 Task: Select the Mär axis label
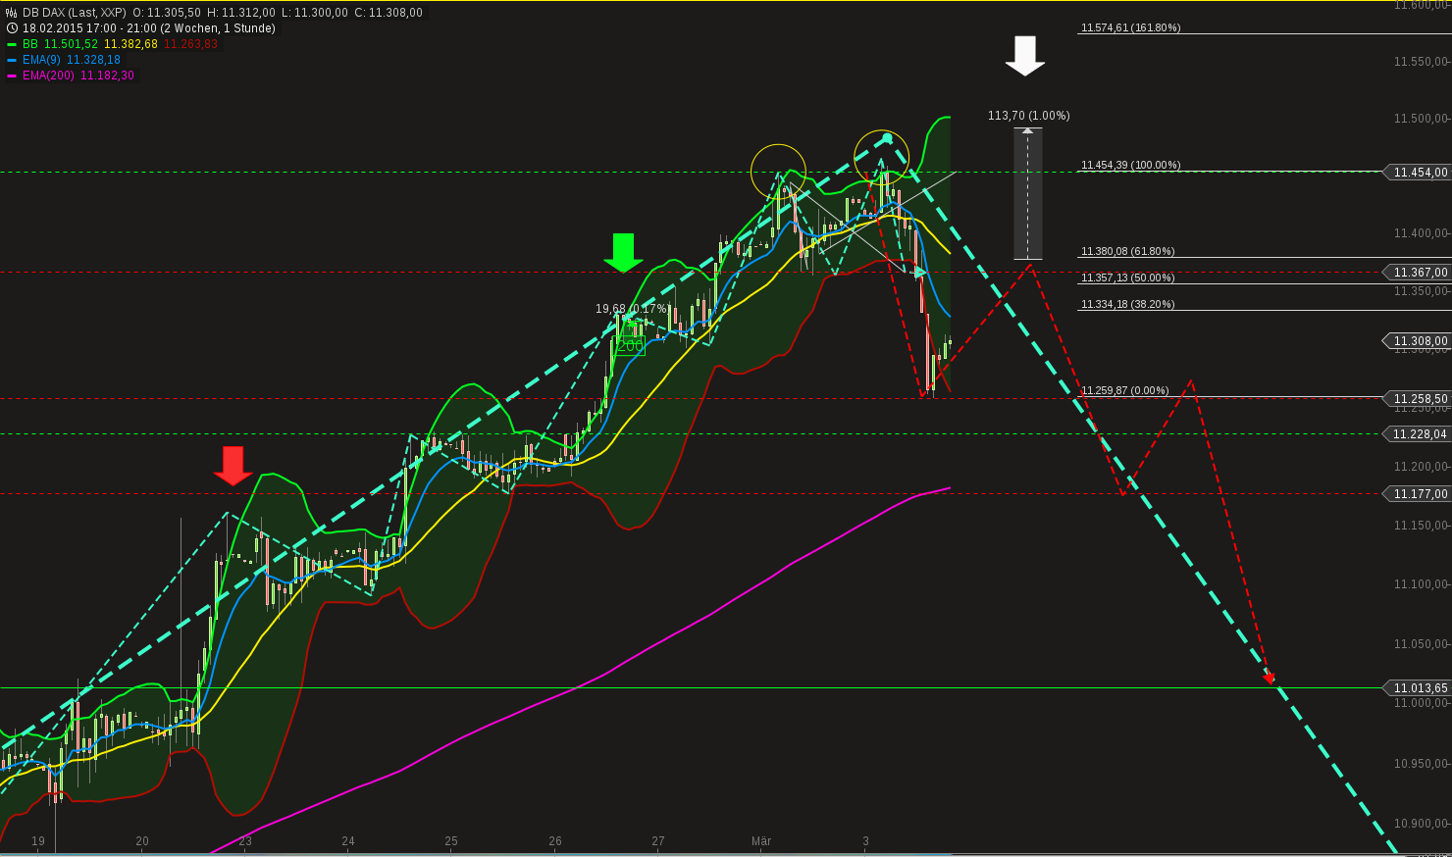coord(762,841)
